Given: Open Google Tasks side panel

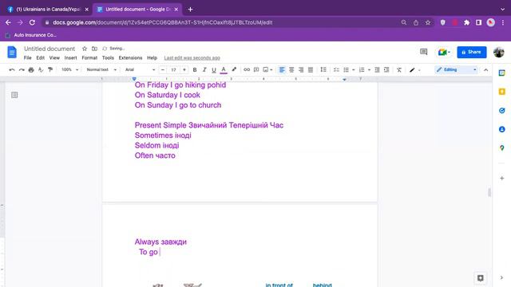Looking at the screenshot, I should [502, 111].
